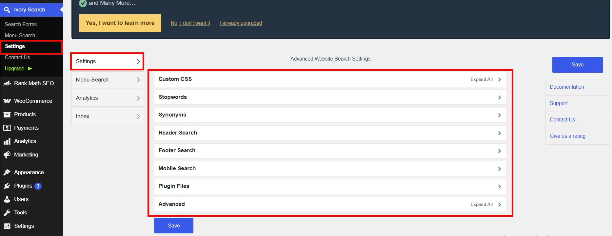Viewport: 612px width, 236px height.
Task: Expand the Footer Search section
Action: click(x=330, y=151)
